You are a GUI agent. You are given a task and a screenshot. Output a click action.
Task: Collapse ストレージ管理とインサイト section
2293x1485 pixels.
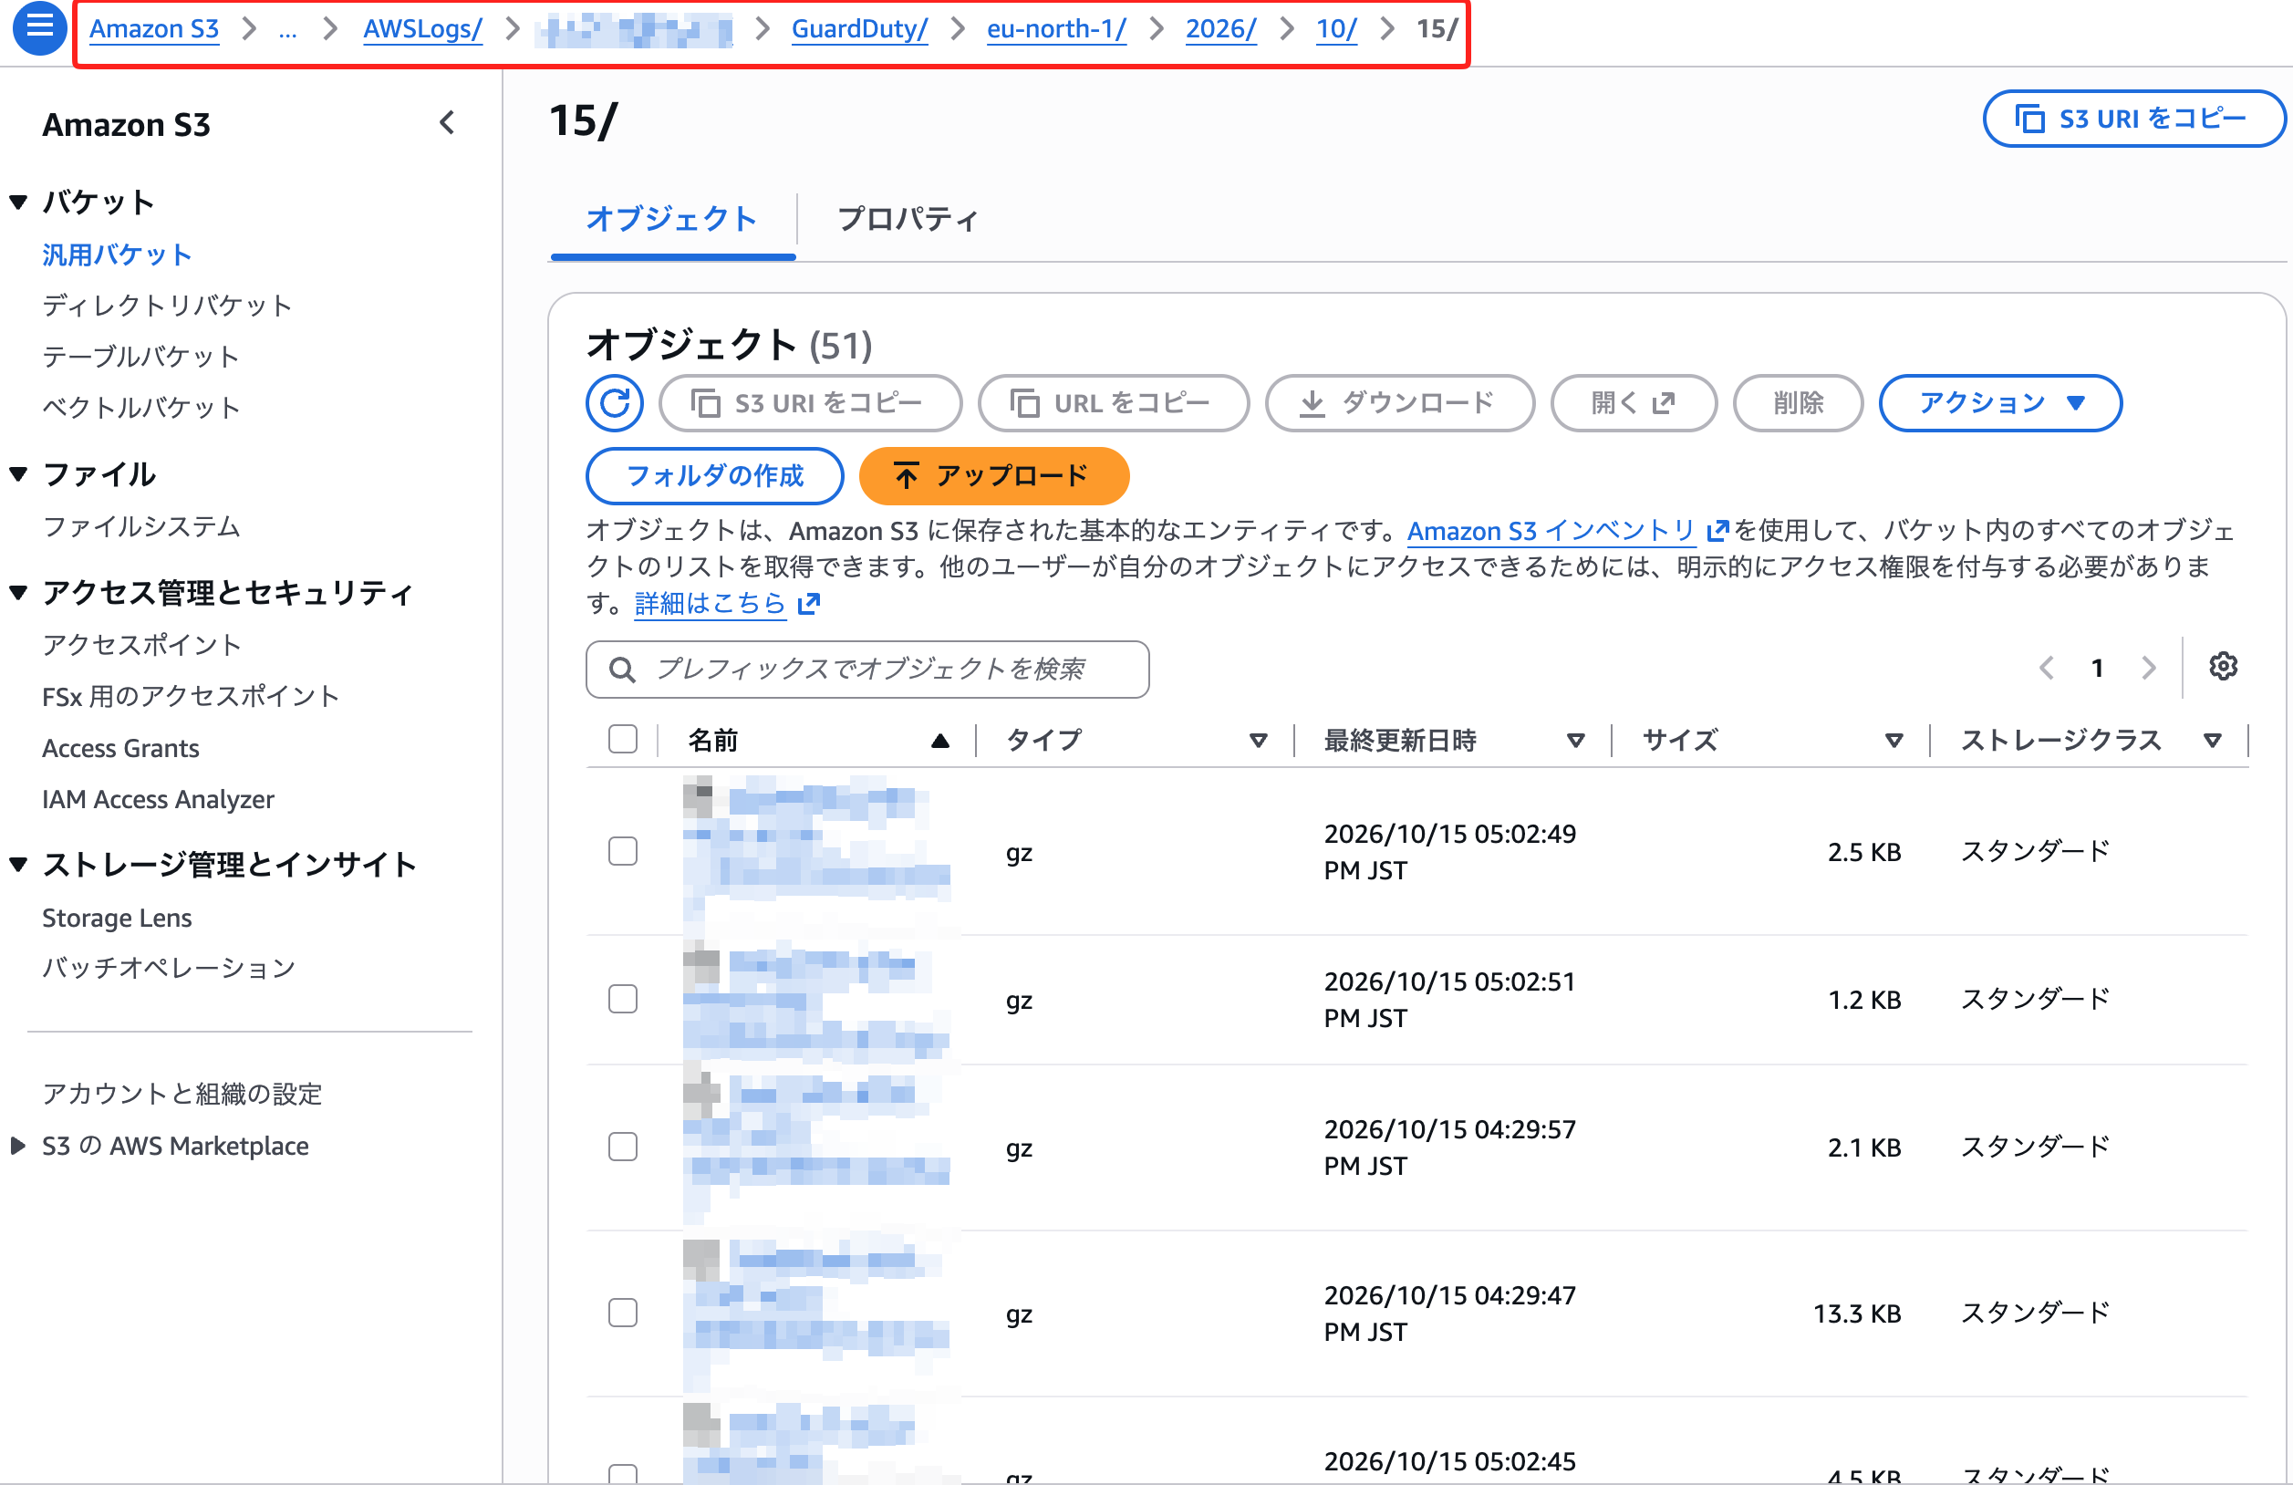click(x=18, y=865)
